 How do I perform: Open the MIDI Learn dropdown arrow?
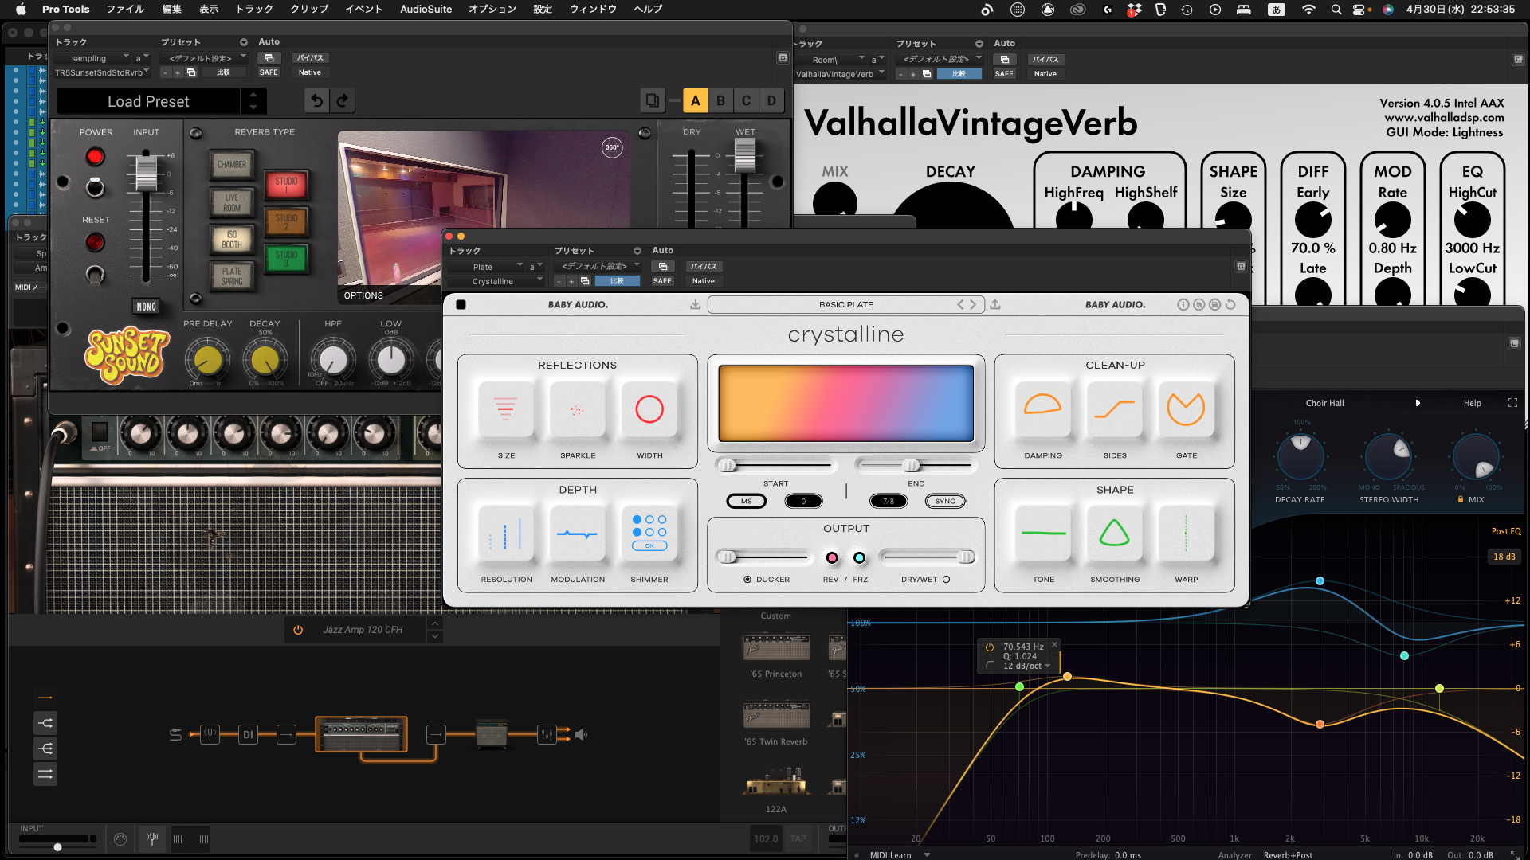pyautogui.click(x=927, y=855)
